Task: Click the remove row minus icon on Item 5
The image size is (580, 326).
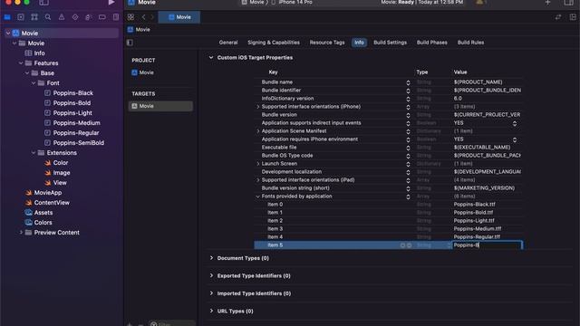Action: tap(409, 245)
